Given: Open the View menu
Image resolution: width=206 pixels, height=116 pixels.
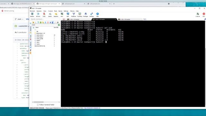Looking at the screenshot, I should 45,11.
